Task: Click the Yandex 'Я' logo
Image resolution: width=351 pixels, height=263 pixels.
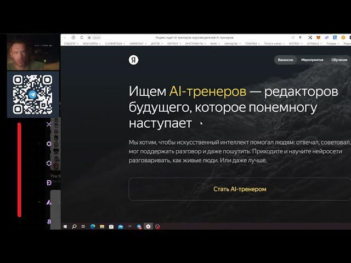Action: [x=133, y=60]
